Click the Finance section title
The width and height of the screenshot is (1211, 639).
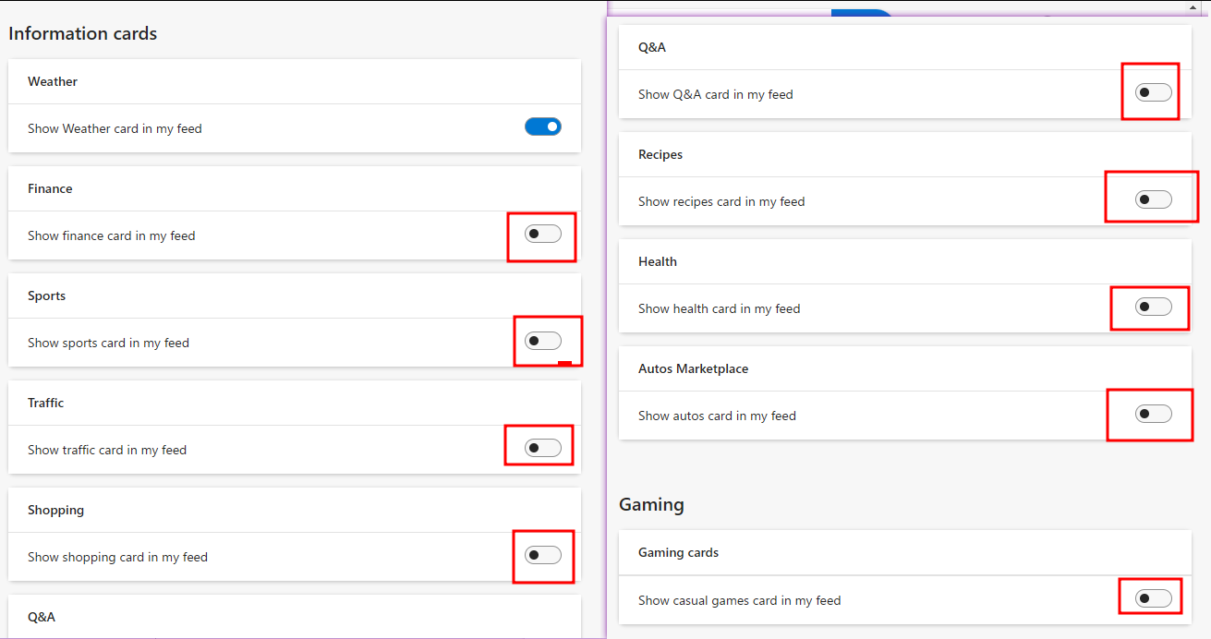point(50,188)
